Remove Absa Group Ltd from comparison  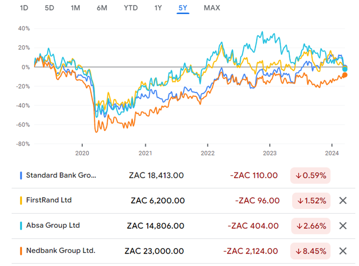pyautogui.click(x=343, y=226)
